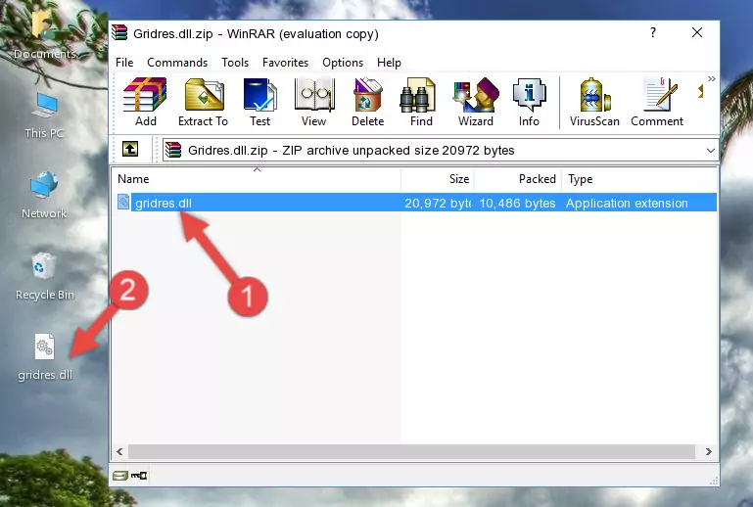This screenshot has width=753, height=507.
Task: Sort by the Name column header
Action: 257,179
